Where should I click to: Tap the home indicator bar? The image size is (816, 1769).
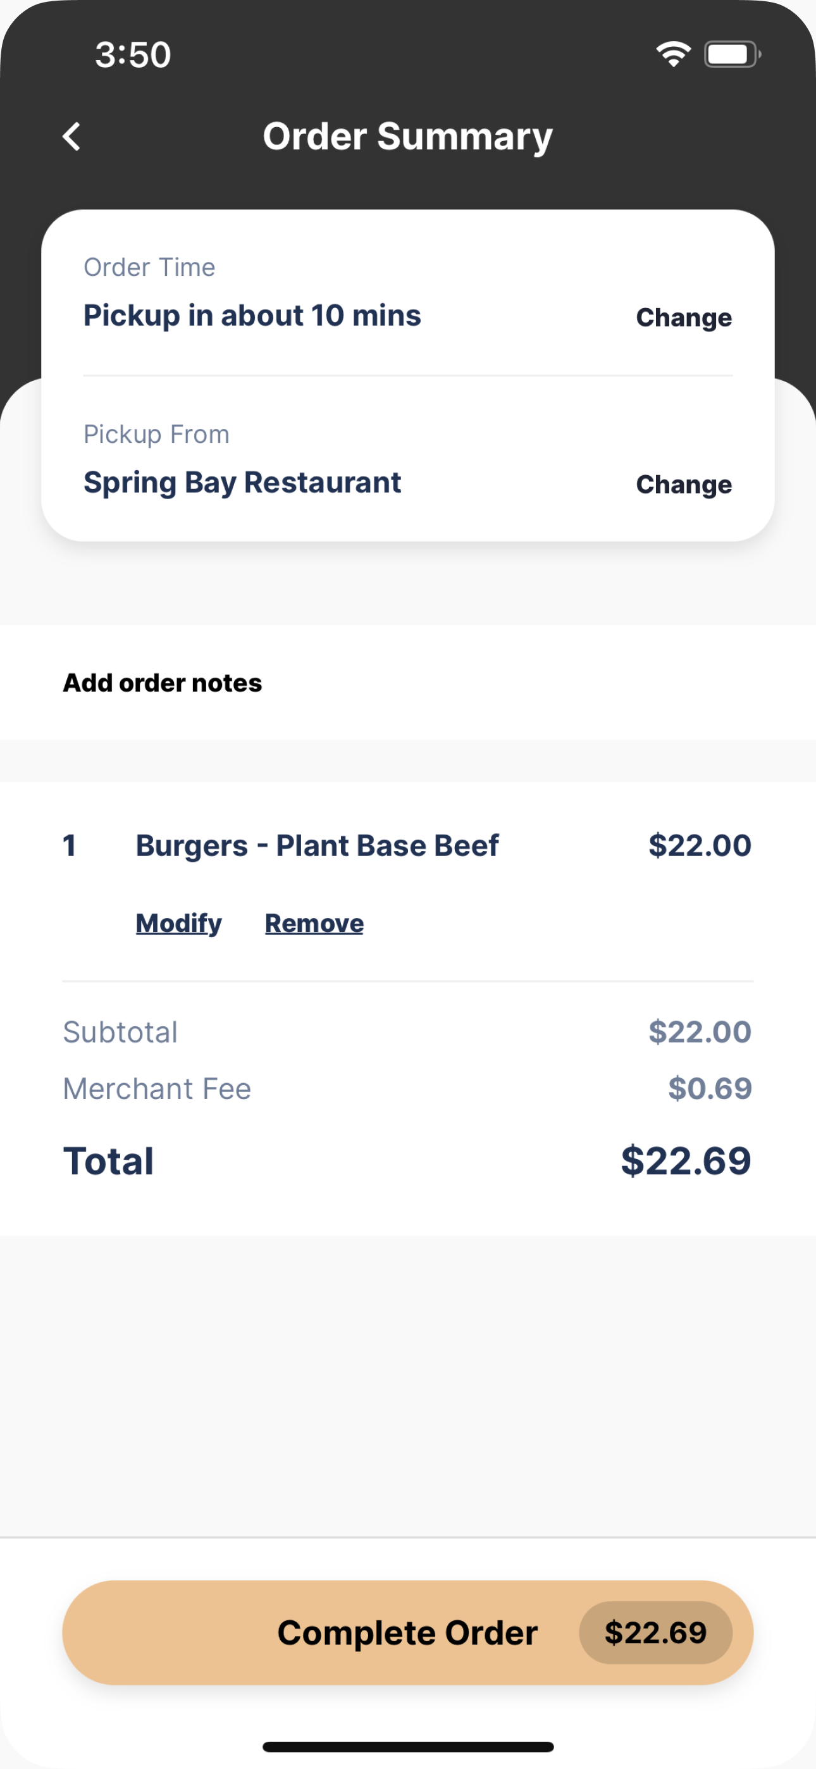click(408, 1747)
